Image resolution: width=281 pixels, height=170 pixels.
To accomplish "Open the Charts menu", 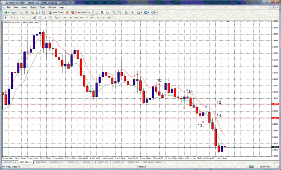I will (x=33, y=7).
